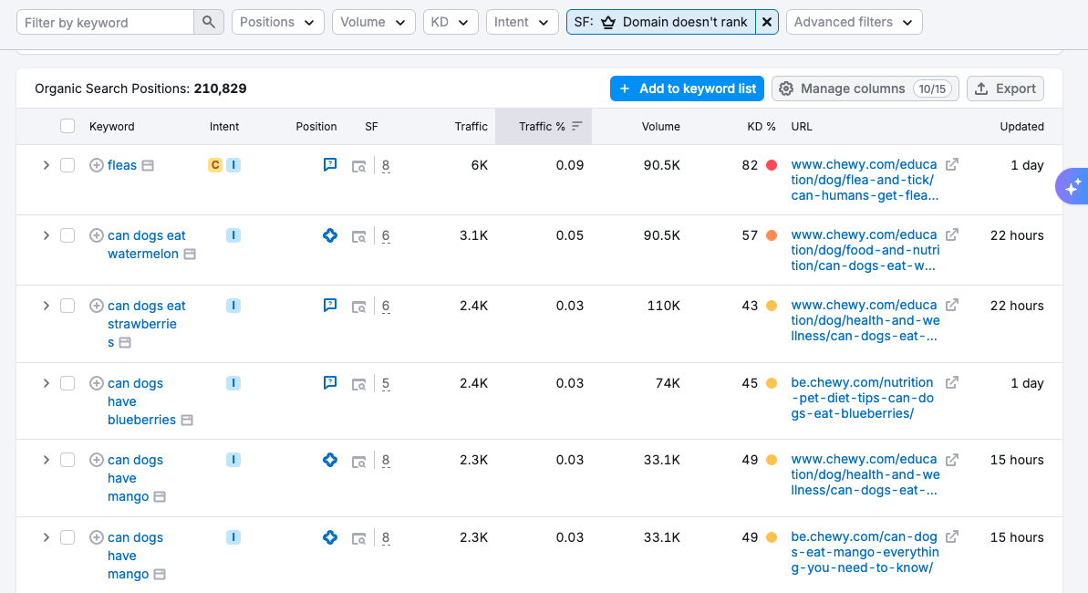Click the Export upload icon
Viewport: 1088px width, 593px height.
point(982,88)
